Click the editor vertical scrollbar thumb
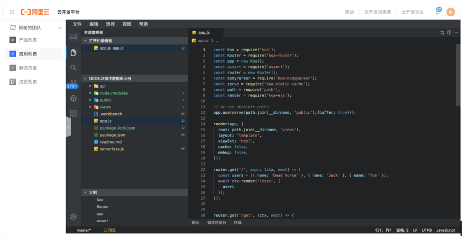The width and height of the screenshot is (466, 240). (458, 75)
